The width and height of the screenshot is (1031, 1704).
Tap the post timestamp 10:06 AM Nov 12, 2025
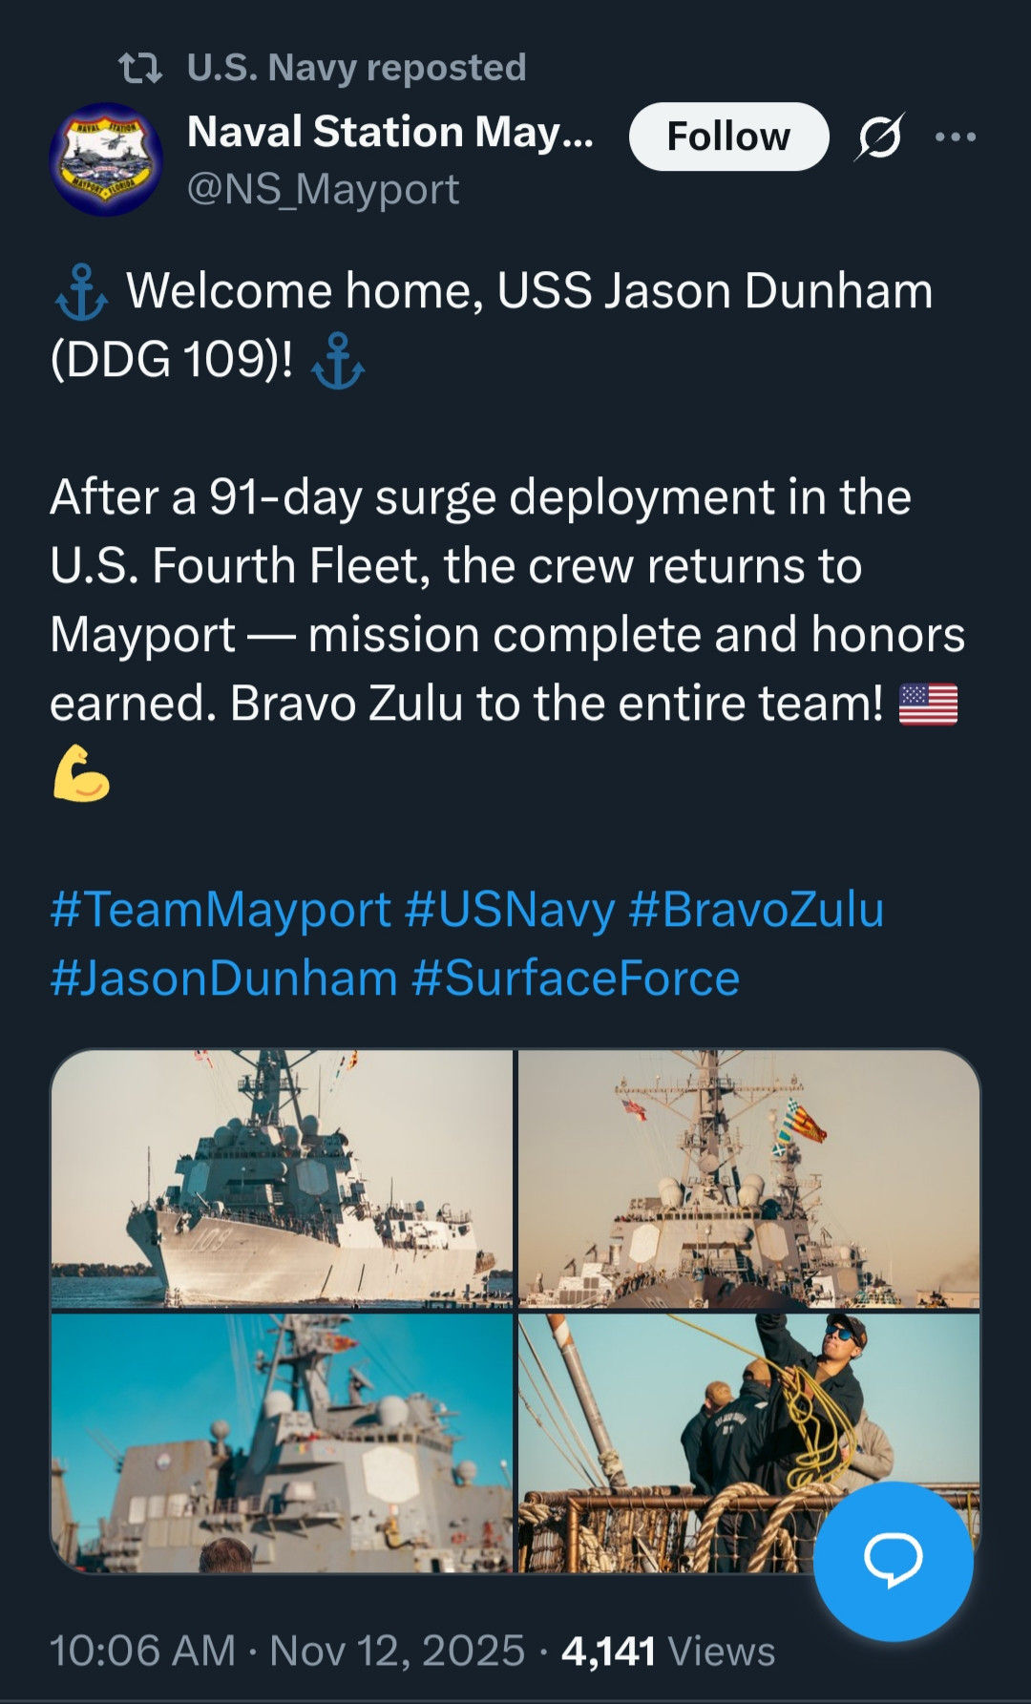click(286, 1650)
